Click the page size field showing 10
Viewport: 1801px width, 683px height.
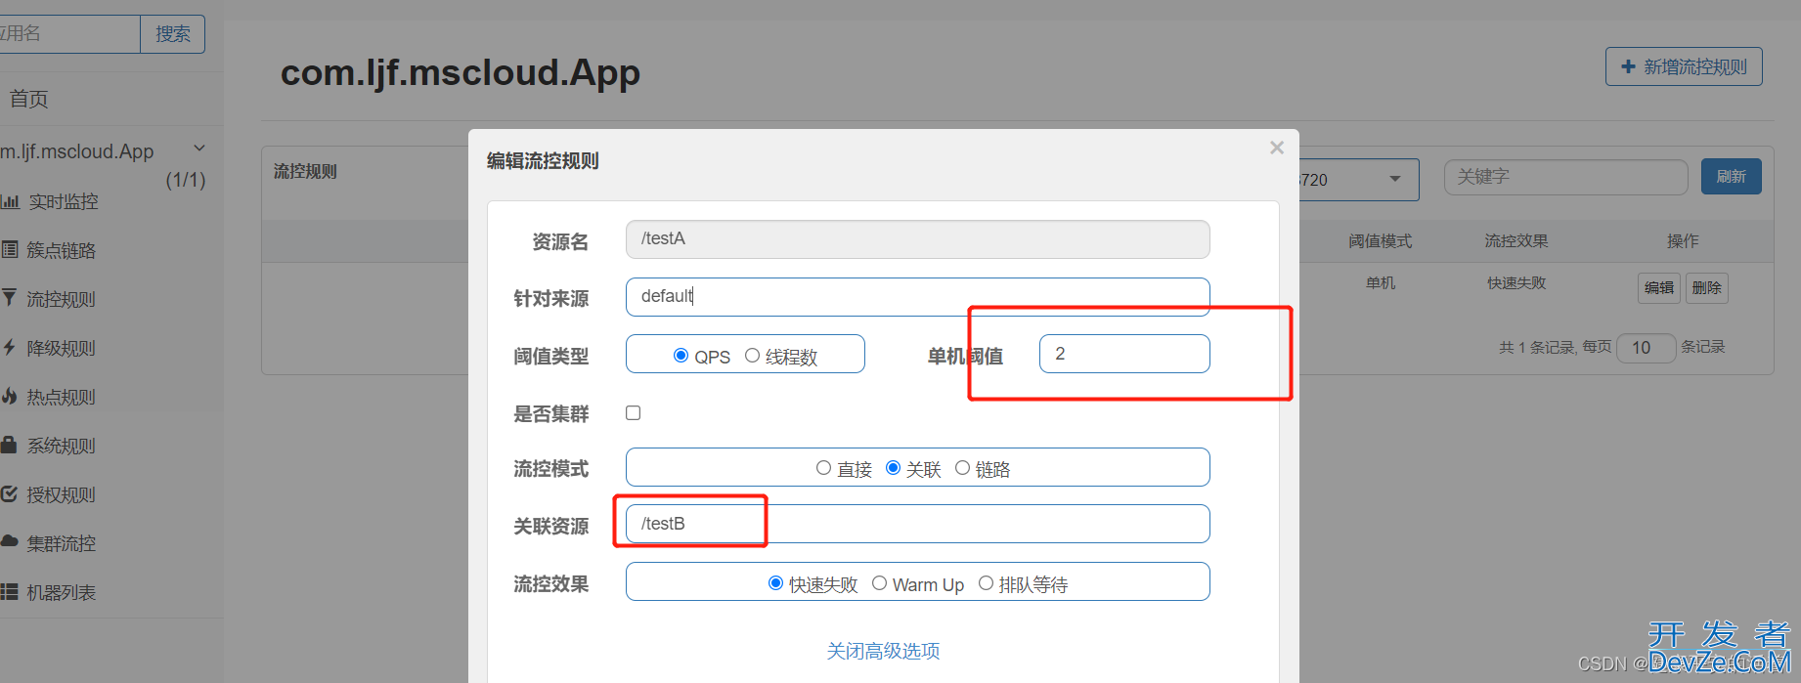point(1647,348)
